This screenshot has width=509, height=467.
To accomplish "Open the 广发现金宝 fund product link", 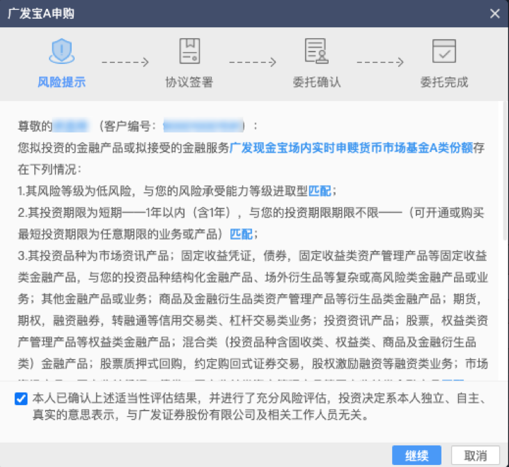I will click(351, 147).
